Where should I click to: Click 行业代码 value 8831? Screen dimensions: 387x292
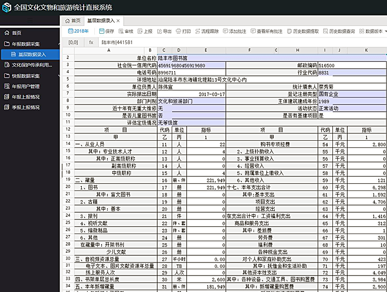coord(352,73)
